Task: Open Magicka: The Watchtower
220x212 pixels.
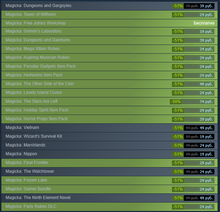Action: (x=109, y=171)
